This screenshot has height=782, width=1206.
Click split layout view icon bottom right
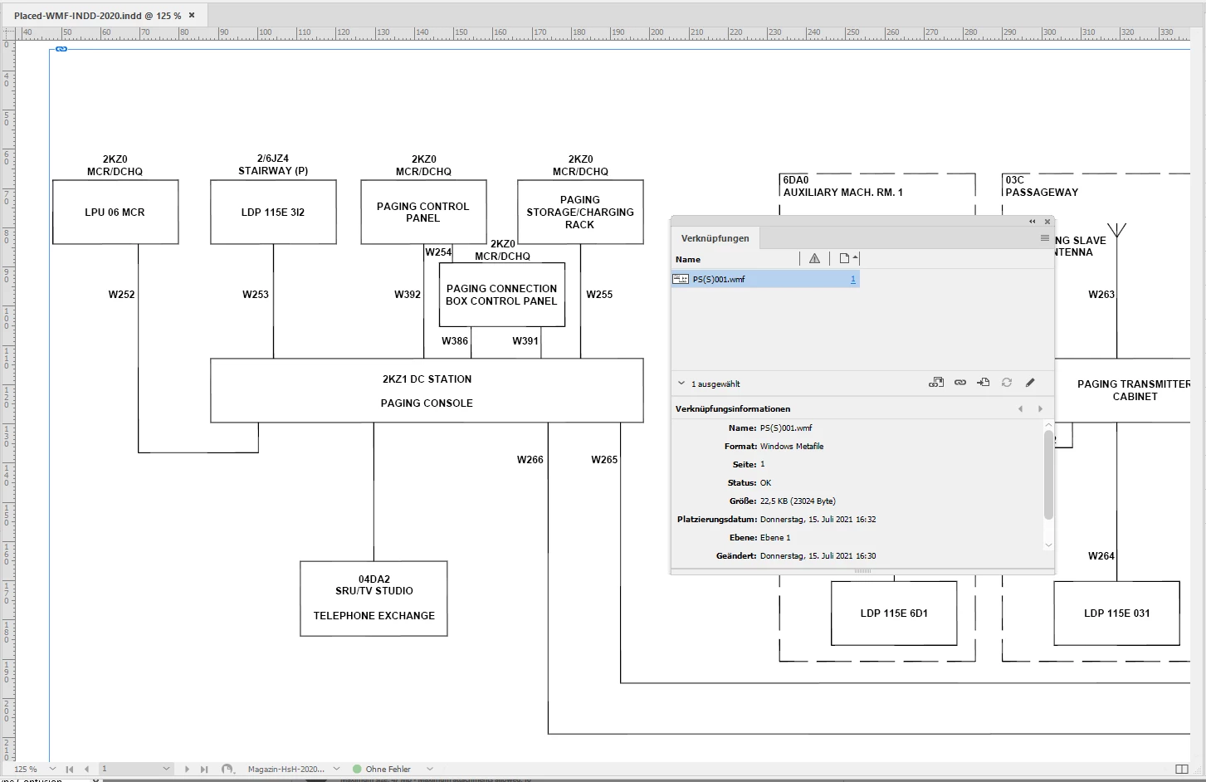(1182, 770)
